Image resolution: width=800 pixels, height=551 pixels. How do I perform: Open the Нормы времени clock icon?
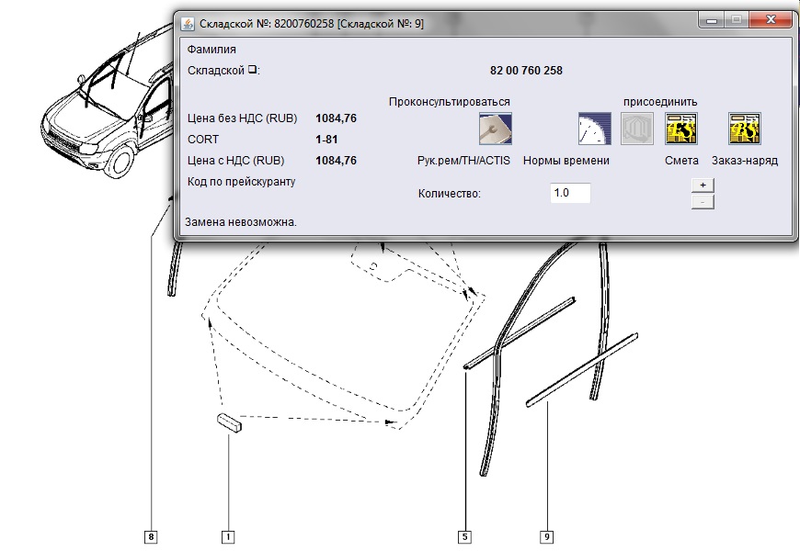pyautogui.click(x=594, y=129)
